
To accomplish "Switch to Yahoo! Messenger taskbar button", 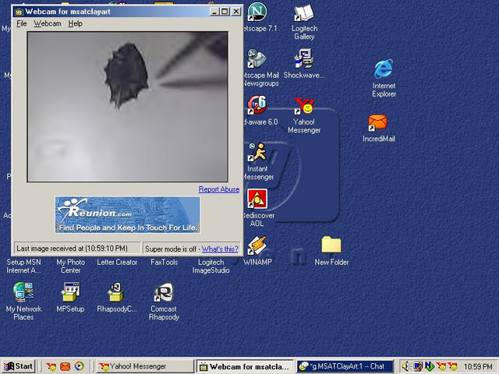I will point(145,367).
